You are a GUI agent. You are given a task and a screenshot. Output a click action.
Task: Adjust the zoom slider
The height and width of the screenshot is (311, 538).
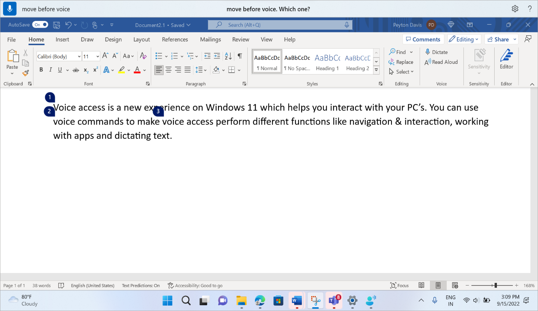click(495, 285)
